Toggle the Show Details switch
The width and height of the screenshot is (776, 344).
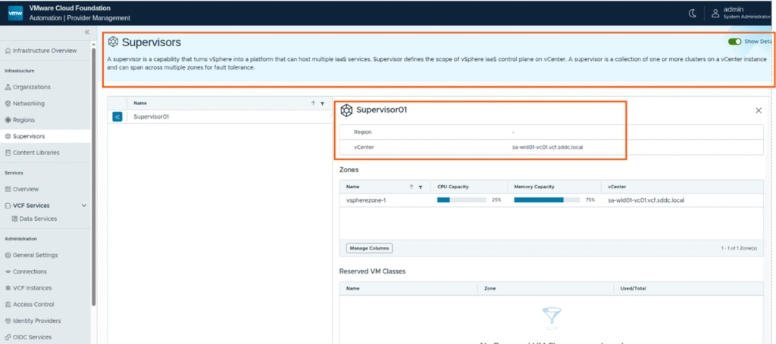pyautogui.click(x=734, y=42)
